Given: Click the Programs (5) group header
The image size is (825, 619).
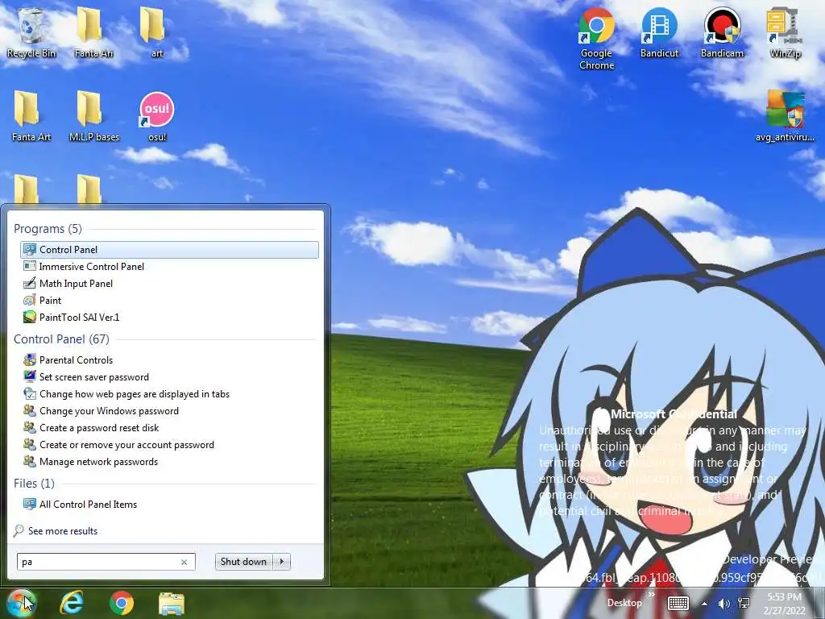Looking at the screenshot, I should pos(48,229).
